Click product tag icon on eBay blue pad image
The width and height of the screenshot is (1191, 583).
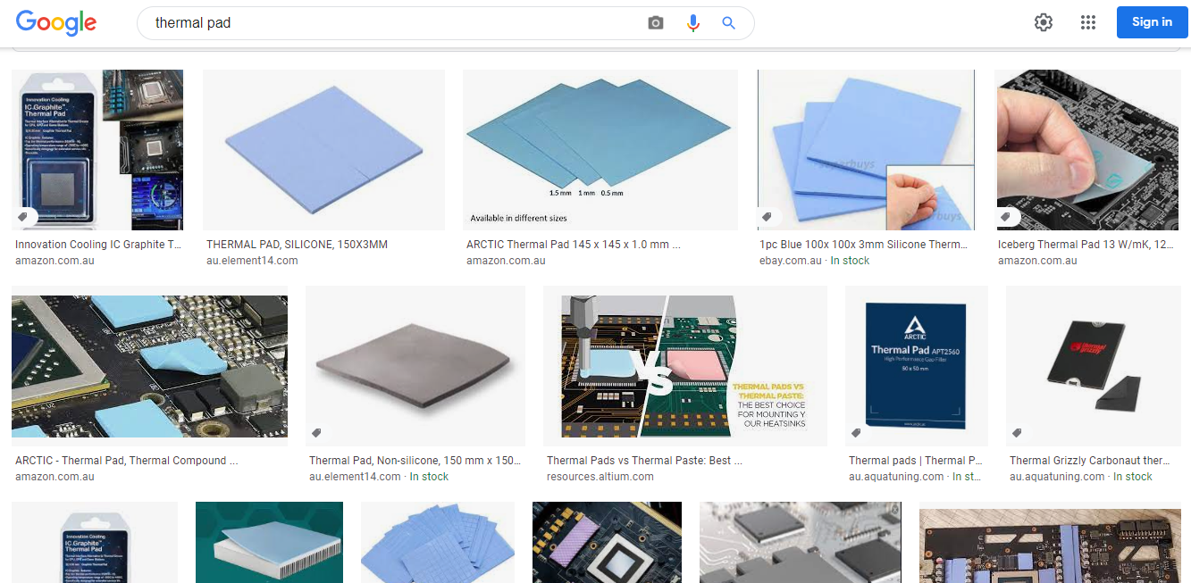pos(767,217)
